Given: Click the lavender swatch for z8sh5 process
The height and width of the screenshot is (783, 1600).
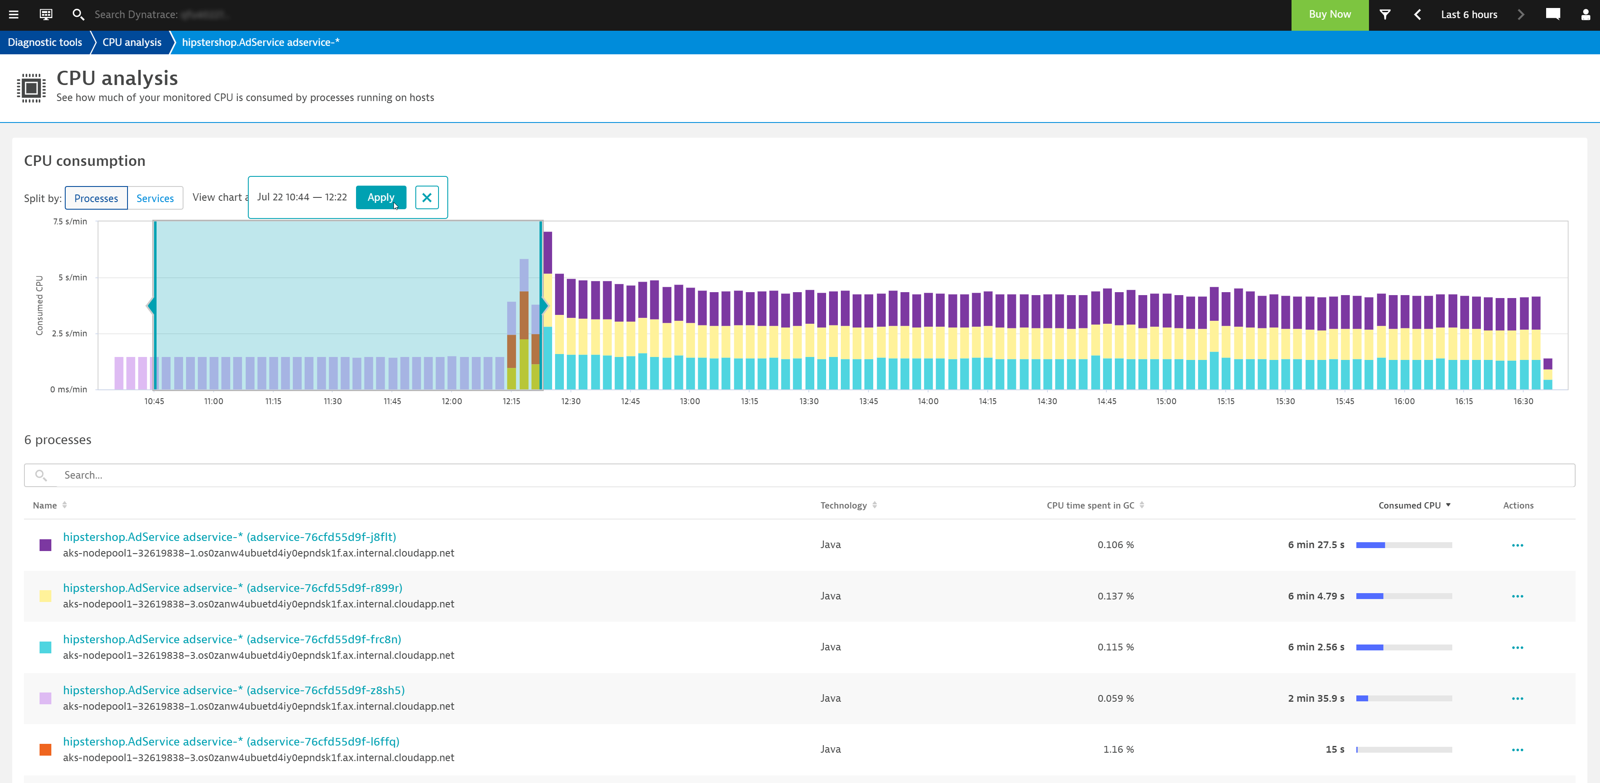Looking at the screenshot, I should tap(45, 698).
